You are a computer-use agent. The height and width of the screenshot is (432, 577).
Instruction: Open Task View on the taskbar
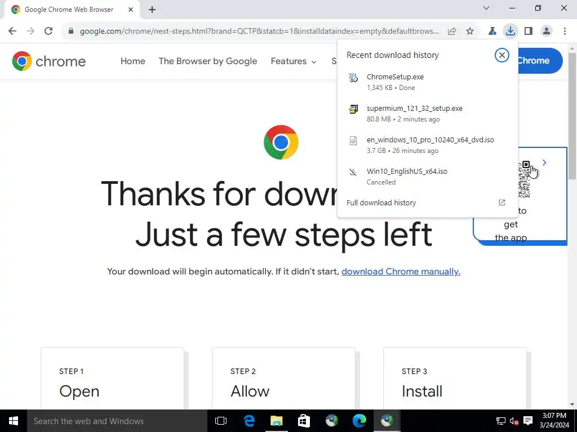221,421
